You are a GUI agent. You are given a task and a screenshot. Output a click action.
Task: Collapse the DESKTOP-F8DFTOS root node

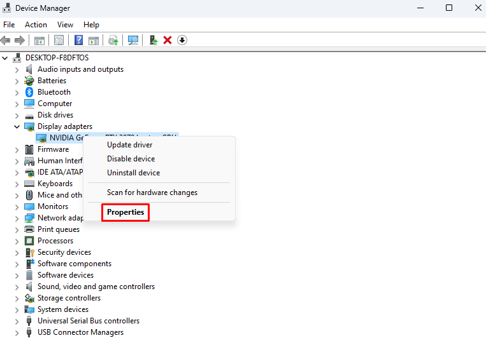[5, 58]
